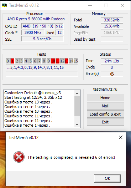
Task: Click the PageFile 18601Mb value
Action: pyautogui.click(x=112, y=32)
